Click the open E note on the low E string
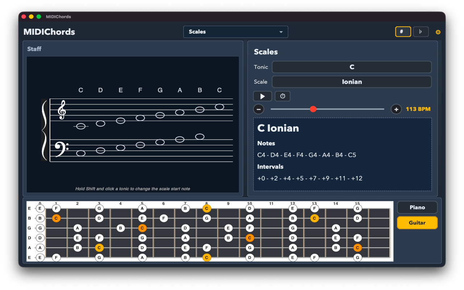The image size is (464, 290). [40, 257]
